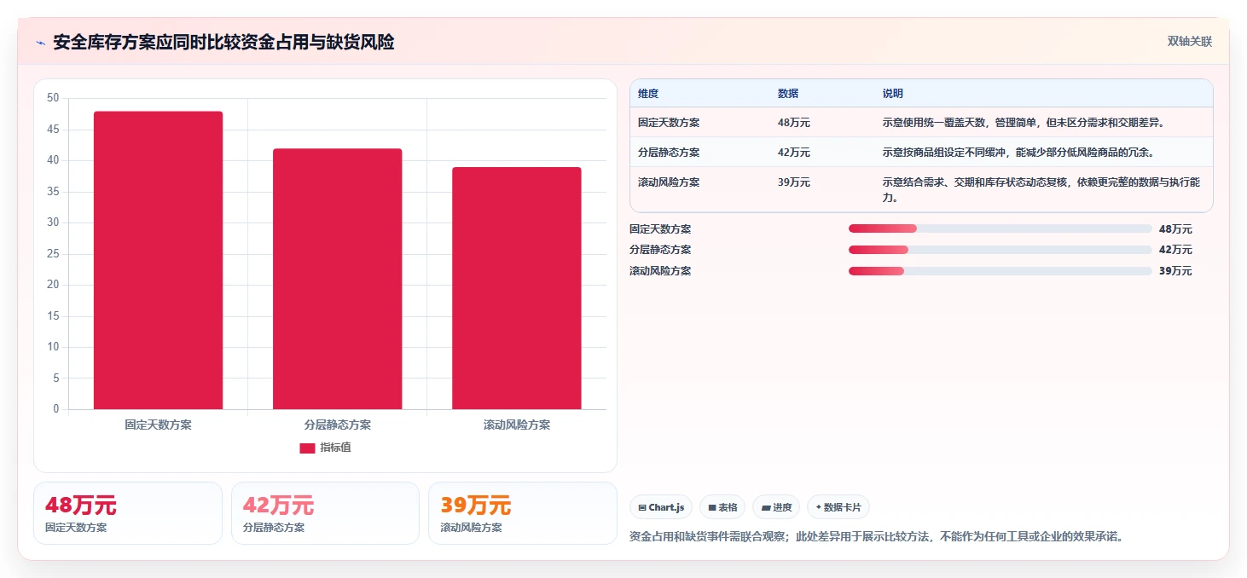Select the 固定天数方案 bar in the chart
This screenshot has width=1247, height=578.
(158, 260)
